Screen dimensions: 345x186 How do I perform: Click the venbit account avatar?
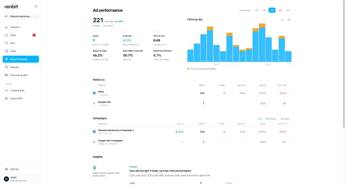coord(7,179)
